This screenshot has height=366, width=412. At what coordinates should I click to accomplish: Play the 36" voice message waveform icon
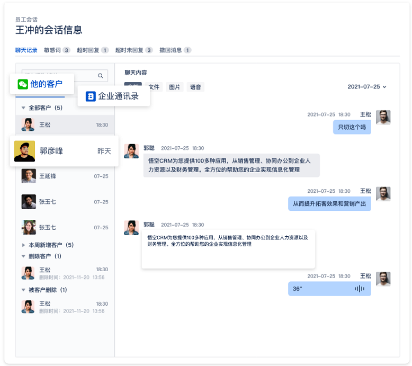(x=359, y=289)
